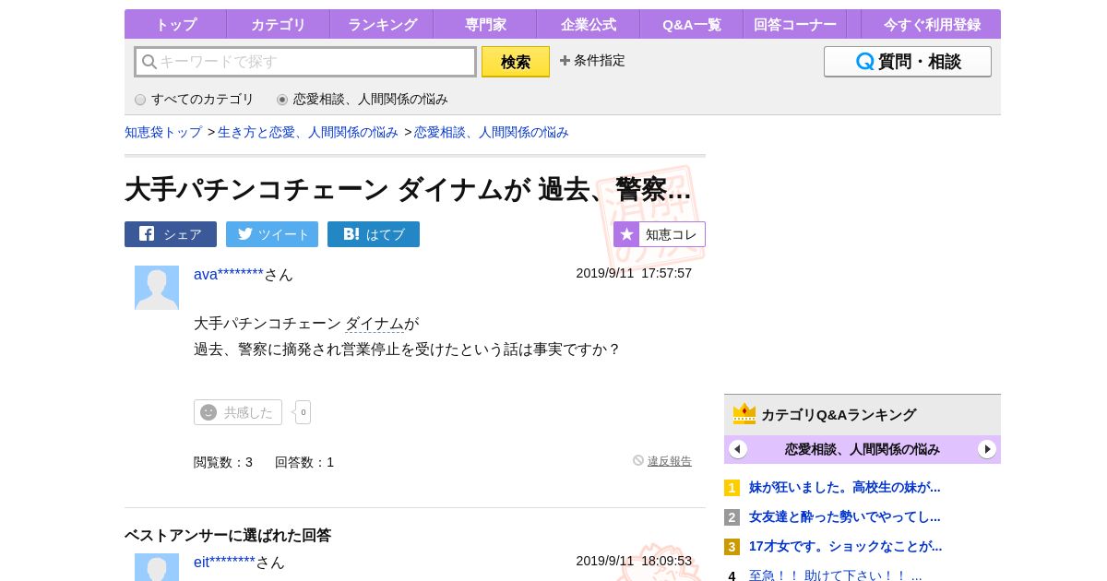Click the asker ava******** avatar
This screenshot has height=581, width=1107.
point(157,288)
